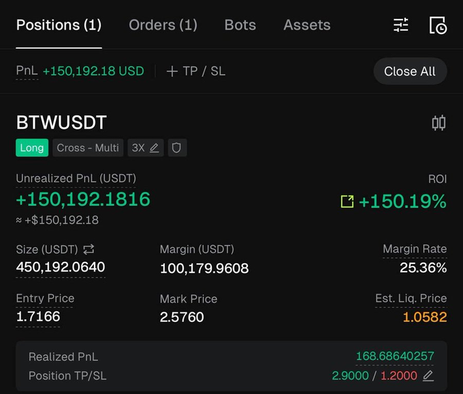The height and width of the screenshot is (394, 463).
Task: Click the approximate +$150,192.18 value
Action: pos(57,220)
